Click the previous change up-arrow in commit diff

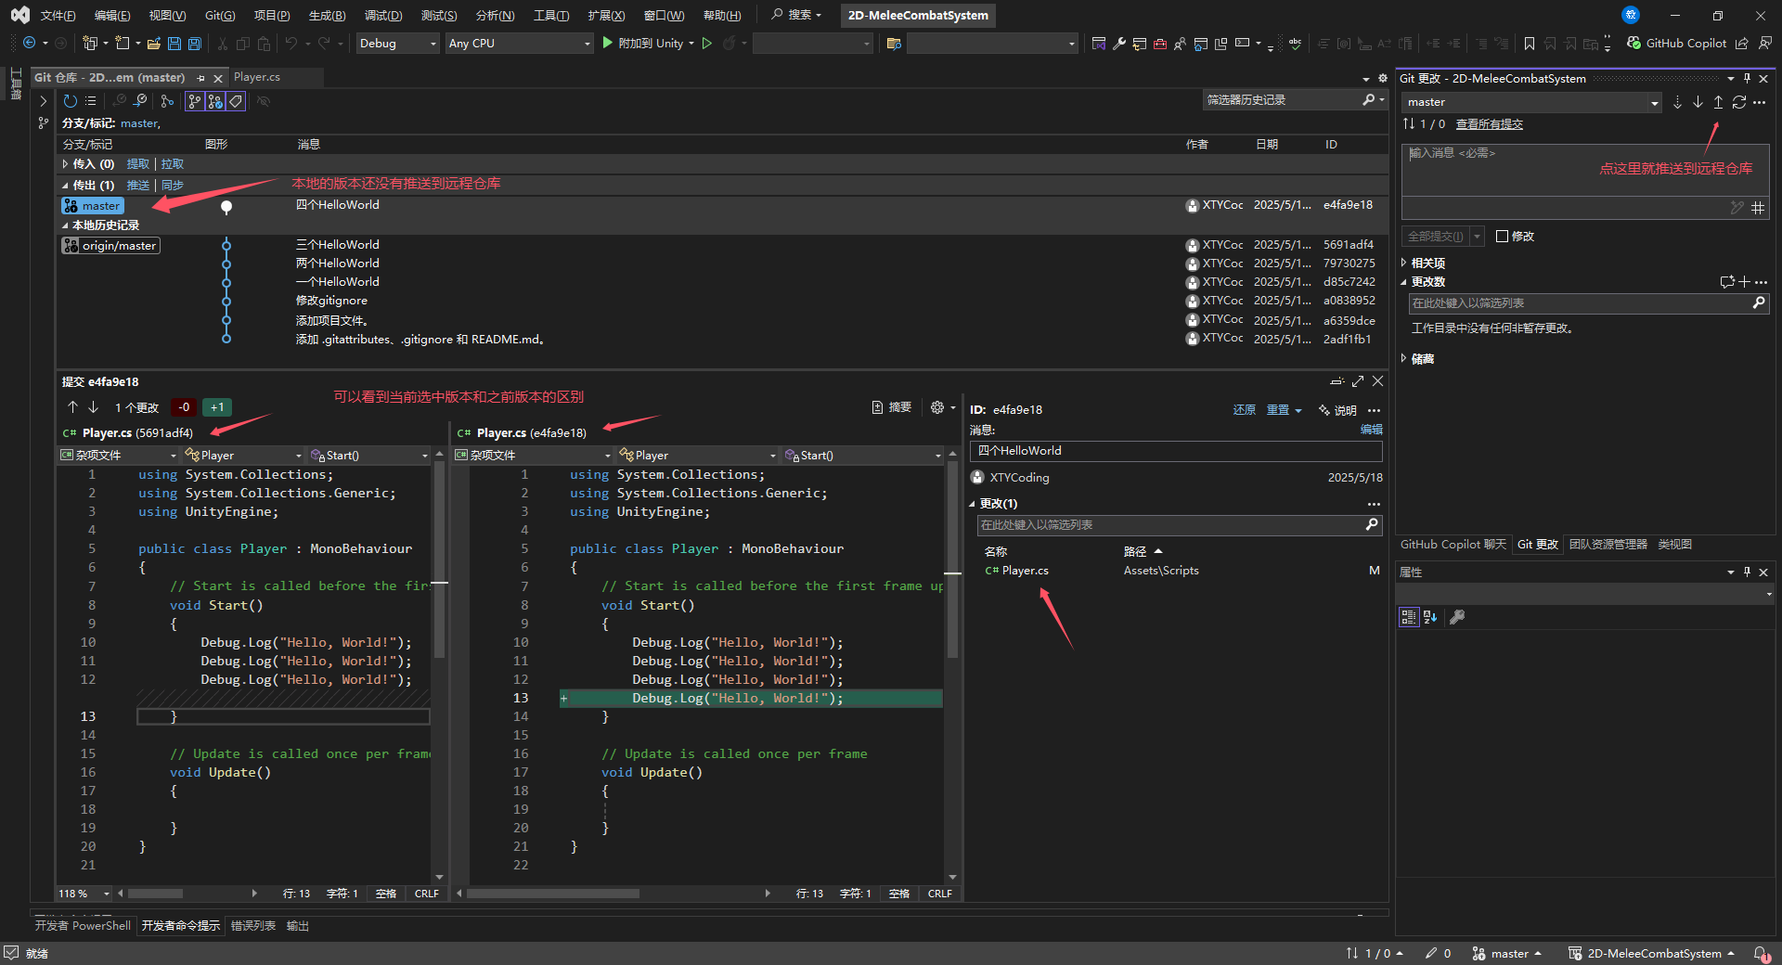pyautogui.click(x=72, y=407)
